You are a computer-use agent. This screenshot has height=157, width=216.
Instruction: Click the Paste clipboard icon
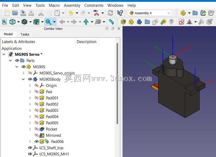(57, 13)
